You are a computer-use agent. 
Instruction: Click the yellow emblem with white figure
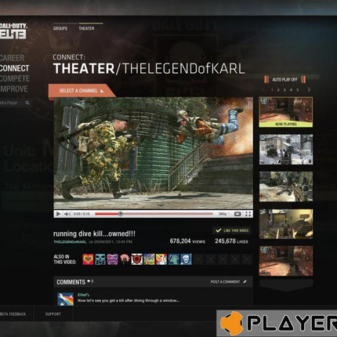coord(161,259)
